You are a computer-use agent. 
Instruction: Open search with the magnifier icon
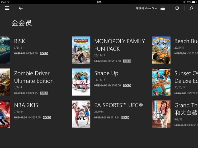pyautogui.click(x=191, y=8)
